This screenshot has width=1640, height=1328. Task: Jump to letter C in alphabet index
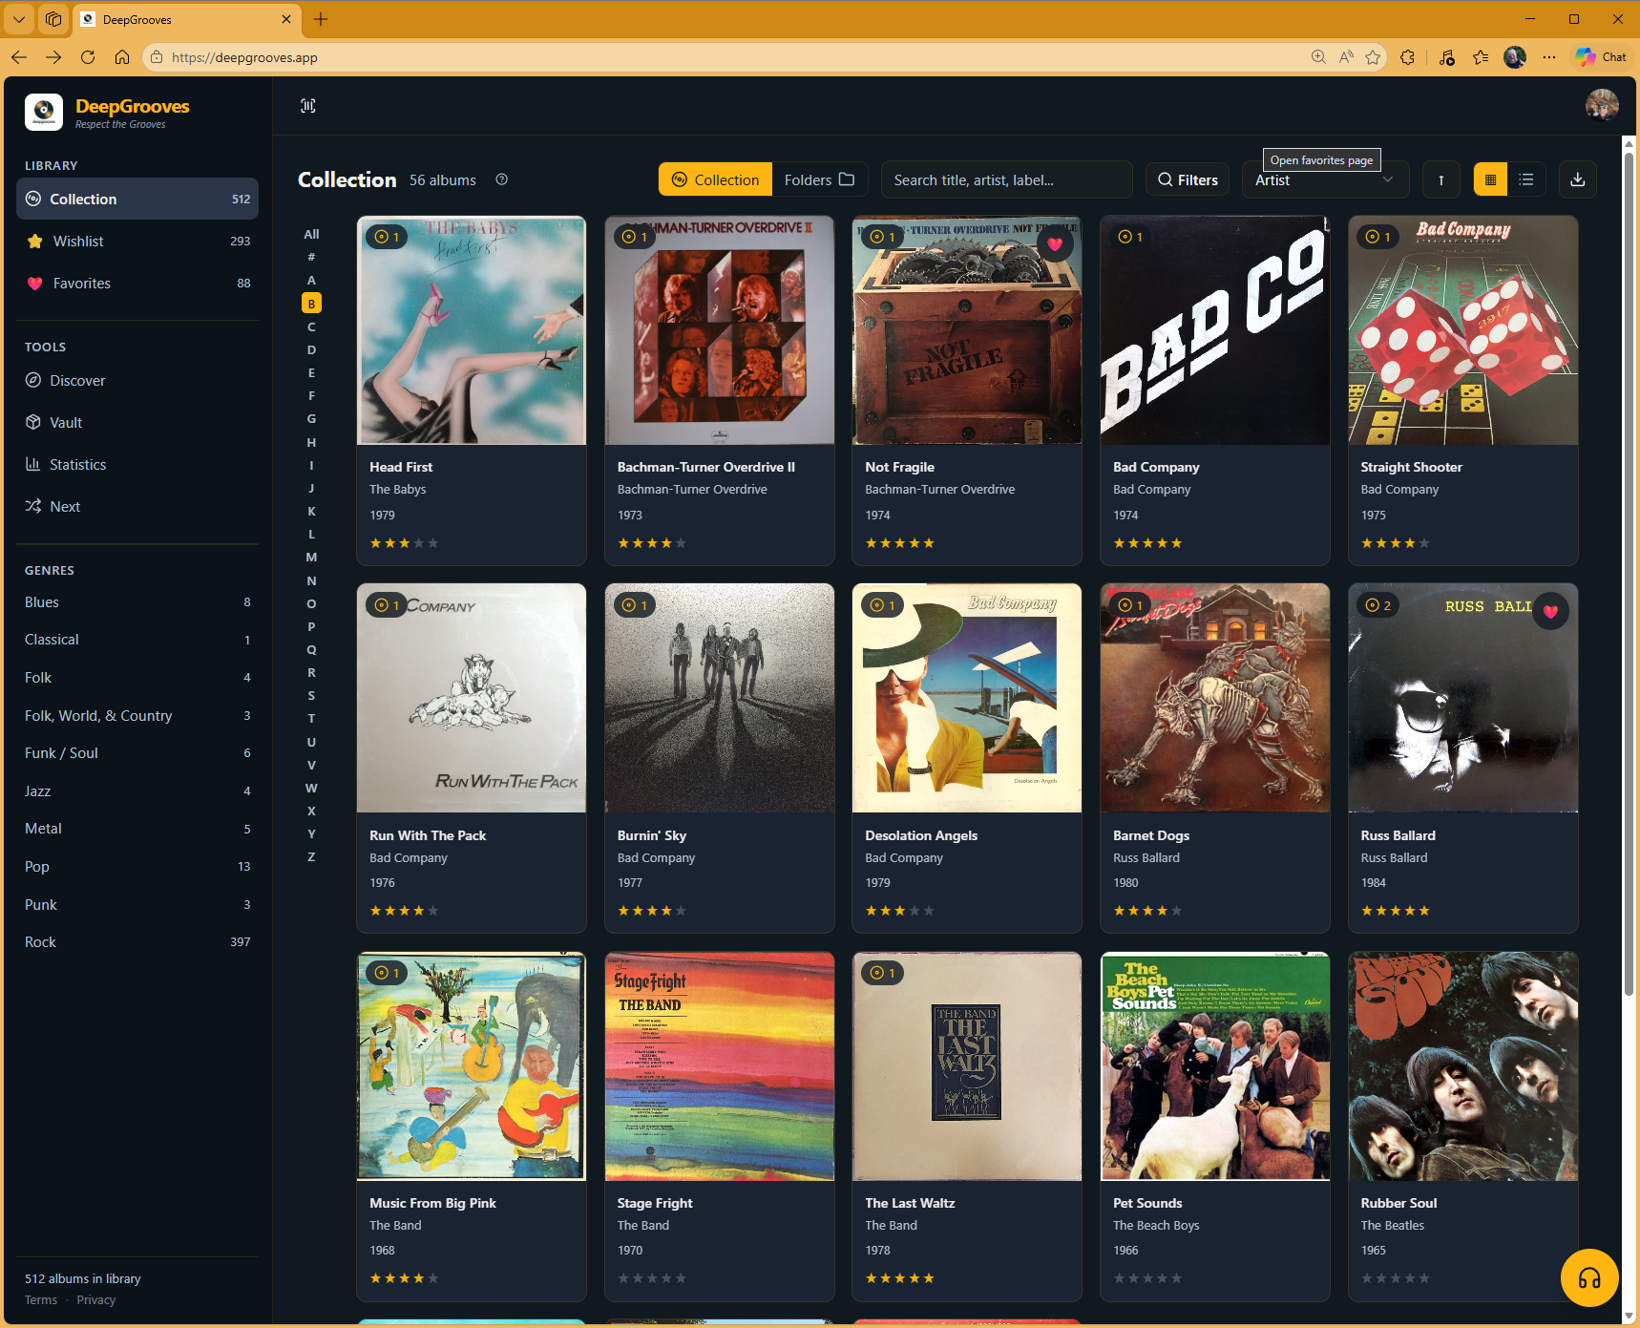click(311, 327)
